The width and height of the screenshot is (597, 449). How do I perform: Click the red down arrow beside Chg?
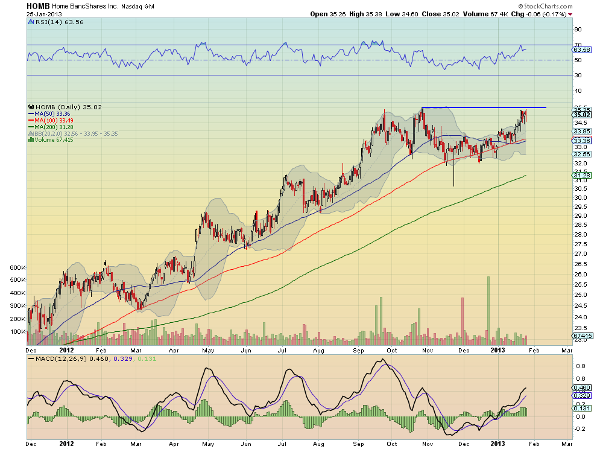click(x=570, y=14)
